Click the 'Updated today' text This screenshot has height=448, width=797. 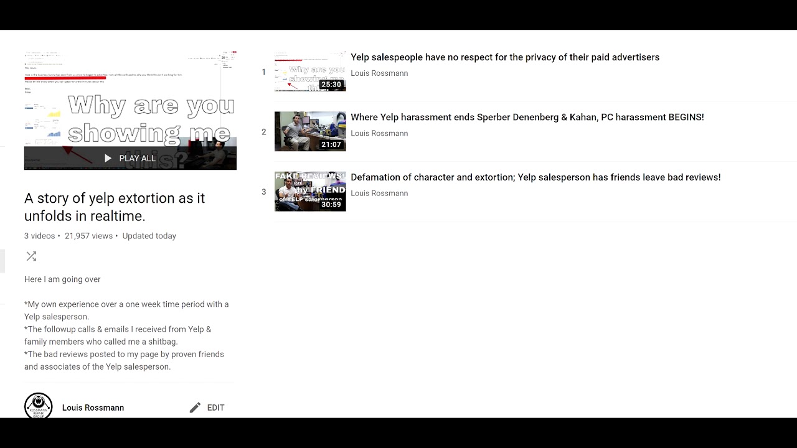149,236
